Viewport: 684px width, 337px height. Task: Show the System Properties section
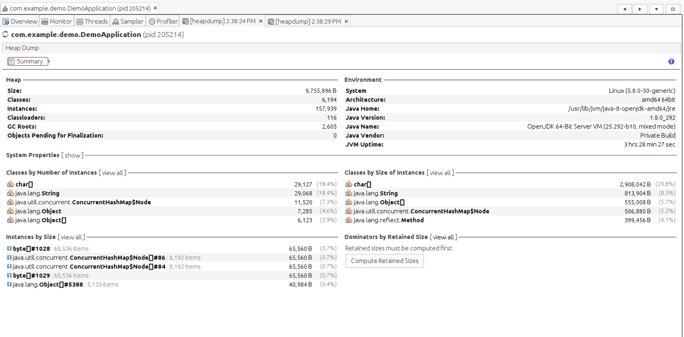point(73,155)
